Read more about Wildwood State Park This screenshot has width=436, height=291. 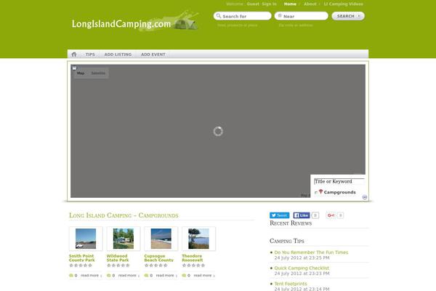click(129, 276)
